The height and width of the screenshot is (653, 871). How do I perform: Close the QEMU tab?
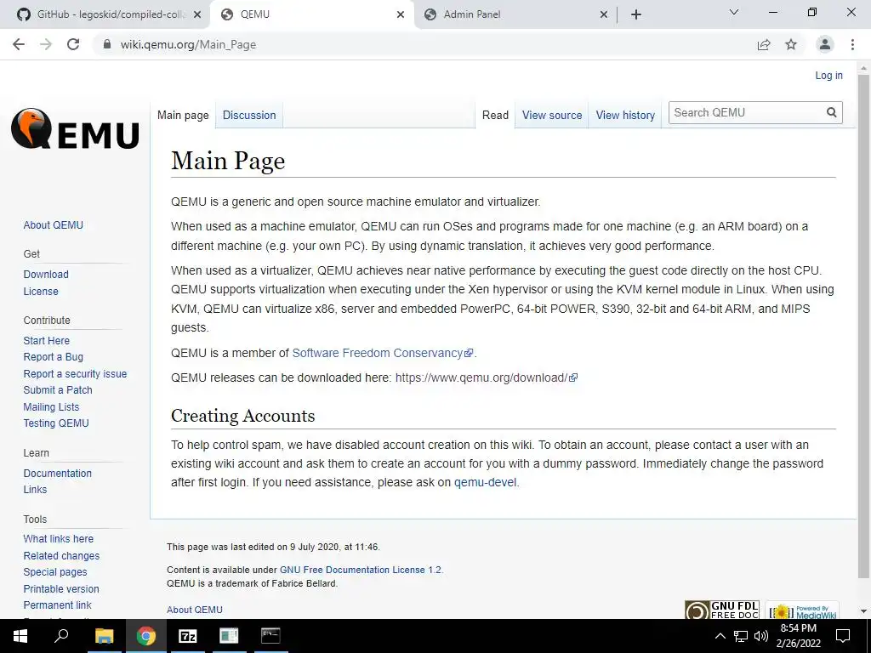(401, 15)
